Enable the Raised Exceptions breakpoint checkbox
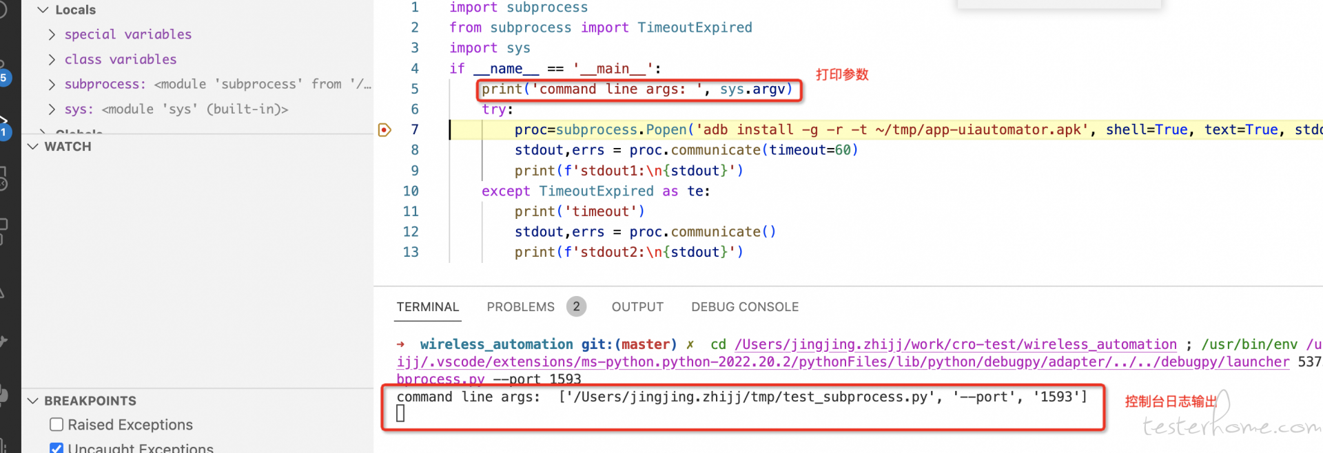 (57, 424)
